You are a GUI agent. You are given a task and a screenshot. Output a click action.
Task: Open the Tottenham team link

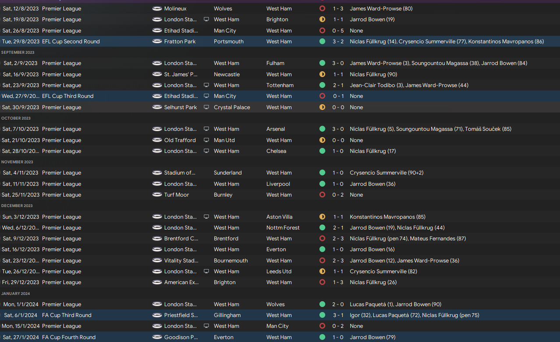[280, 85]
